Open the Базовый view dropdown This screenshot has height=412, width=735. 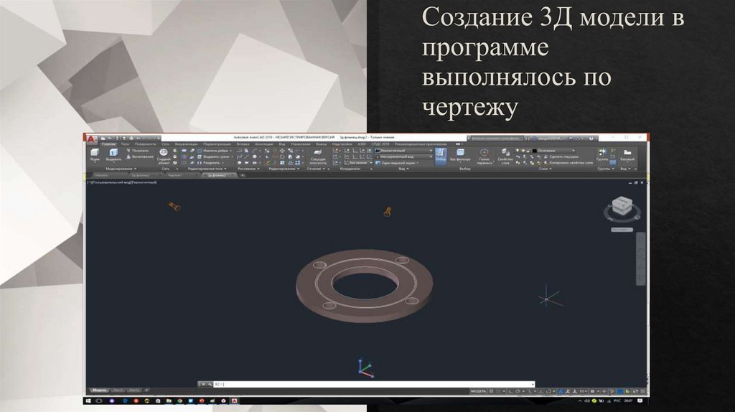(627, 155)
